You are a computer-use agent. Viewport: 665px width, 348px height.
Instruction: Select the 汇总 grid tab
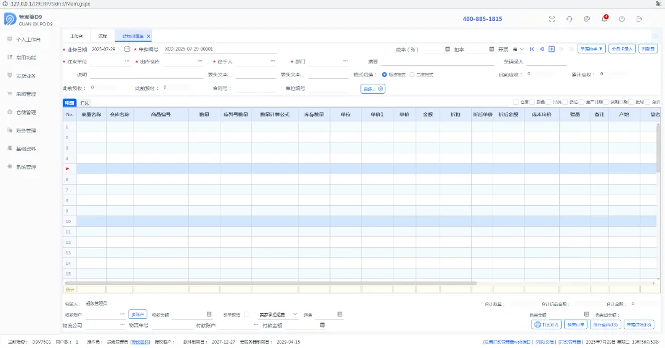84,103
